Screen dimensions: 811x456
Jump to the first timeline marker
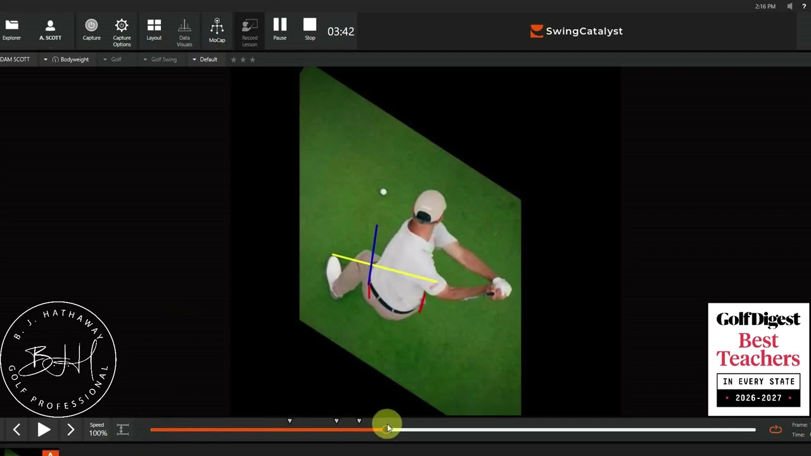coord(290,421)
